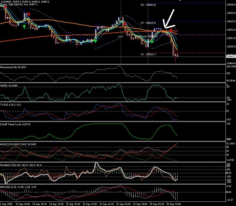Image resolution: width=236 pixels, height=206 pixels.
Task: Select the red sell arrow near 16 Sep 20:30
Action: (x=125, y=23)
